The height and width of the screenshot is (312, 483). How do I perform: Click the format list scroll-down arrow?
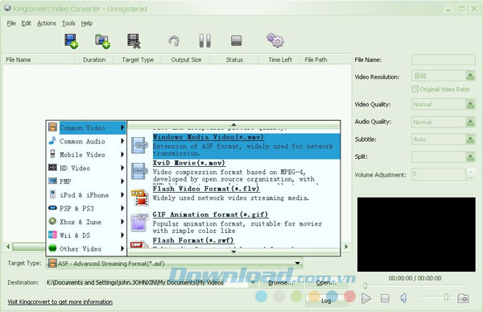[x=233, y=252]
